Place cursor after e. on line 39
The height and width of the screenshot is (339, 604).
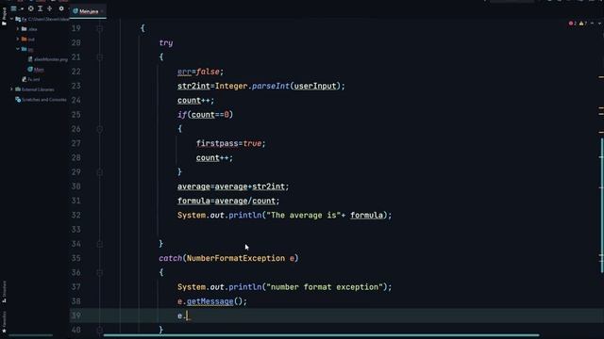point(188,316)
